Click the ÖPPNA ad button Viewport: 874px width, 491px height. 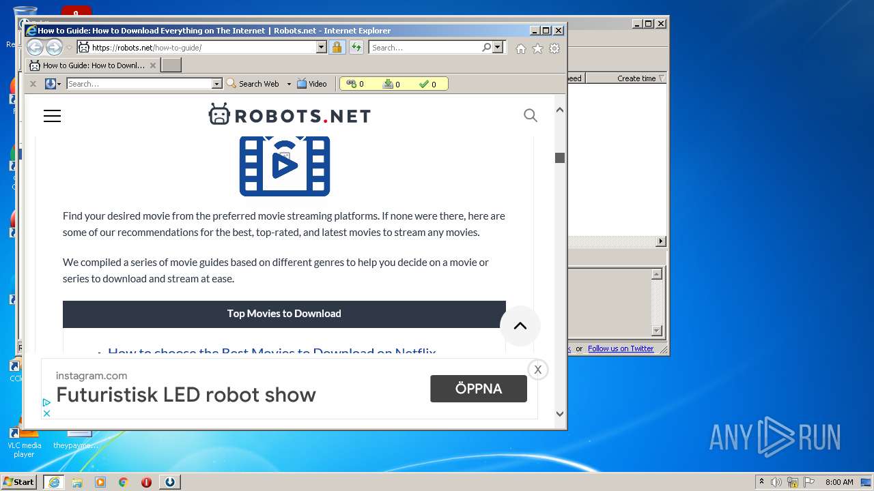click(479, 389)
